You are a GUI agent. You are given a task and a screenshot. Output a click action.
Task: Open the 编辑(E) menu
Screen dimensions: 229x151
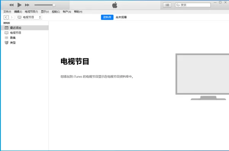pos(18,12)
